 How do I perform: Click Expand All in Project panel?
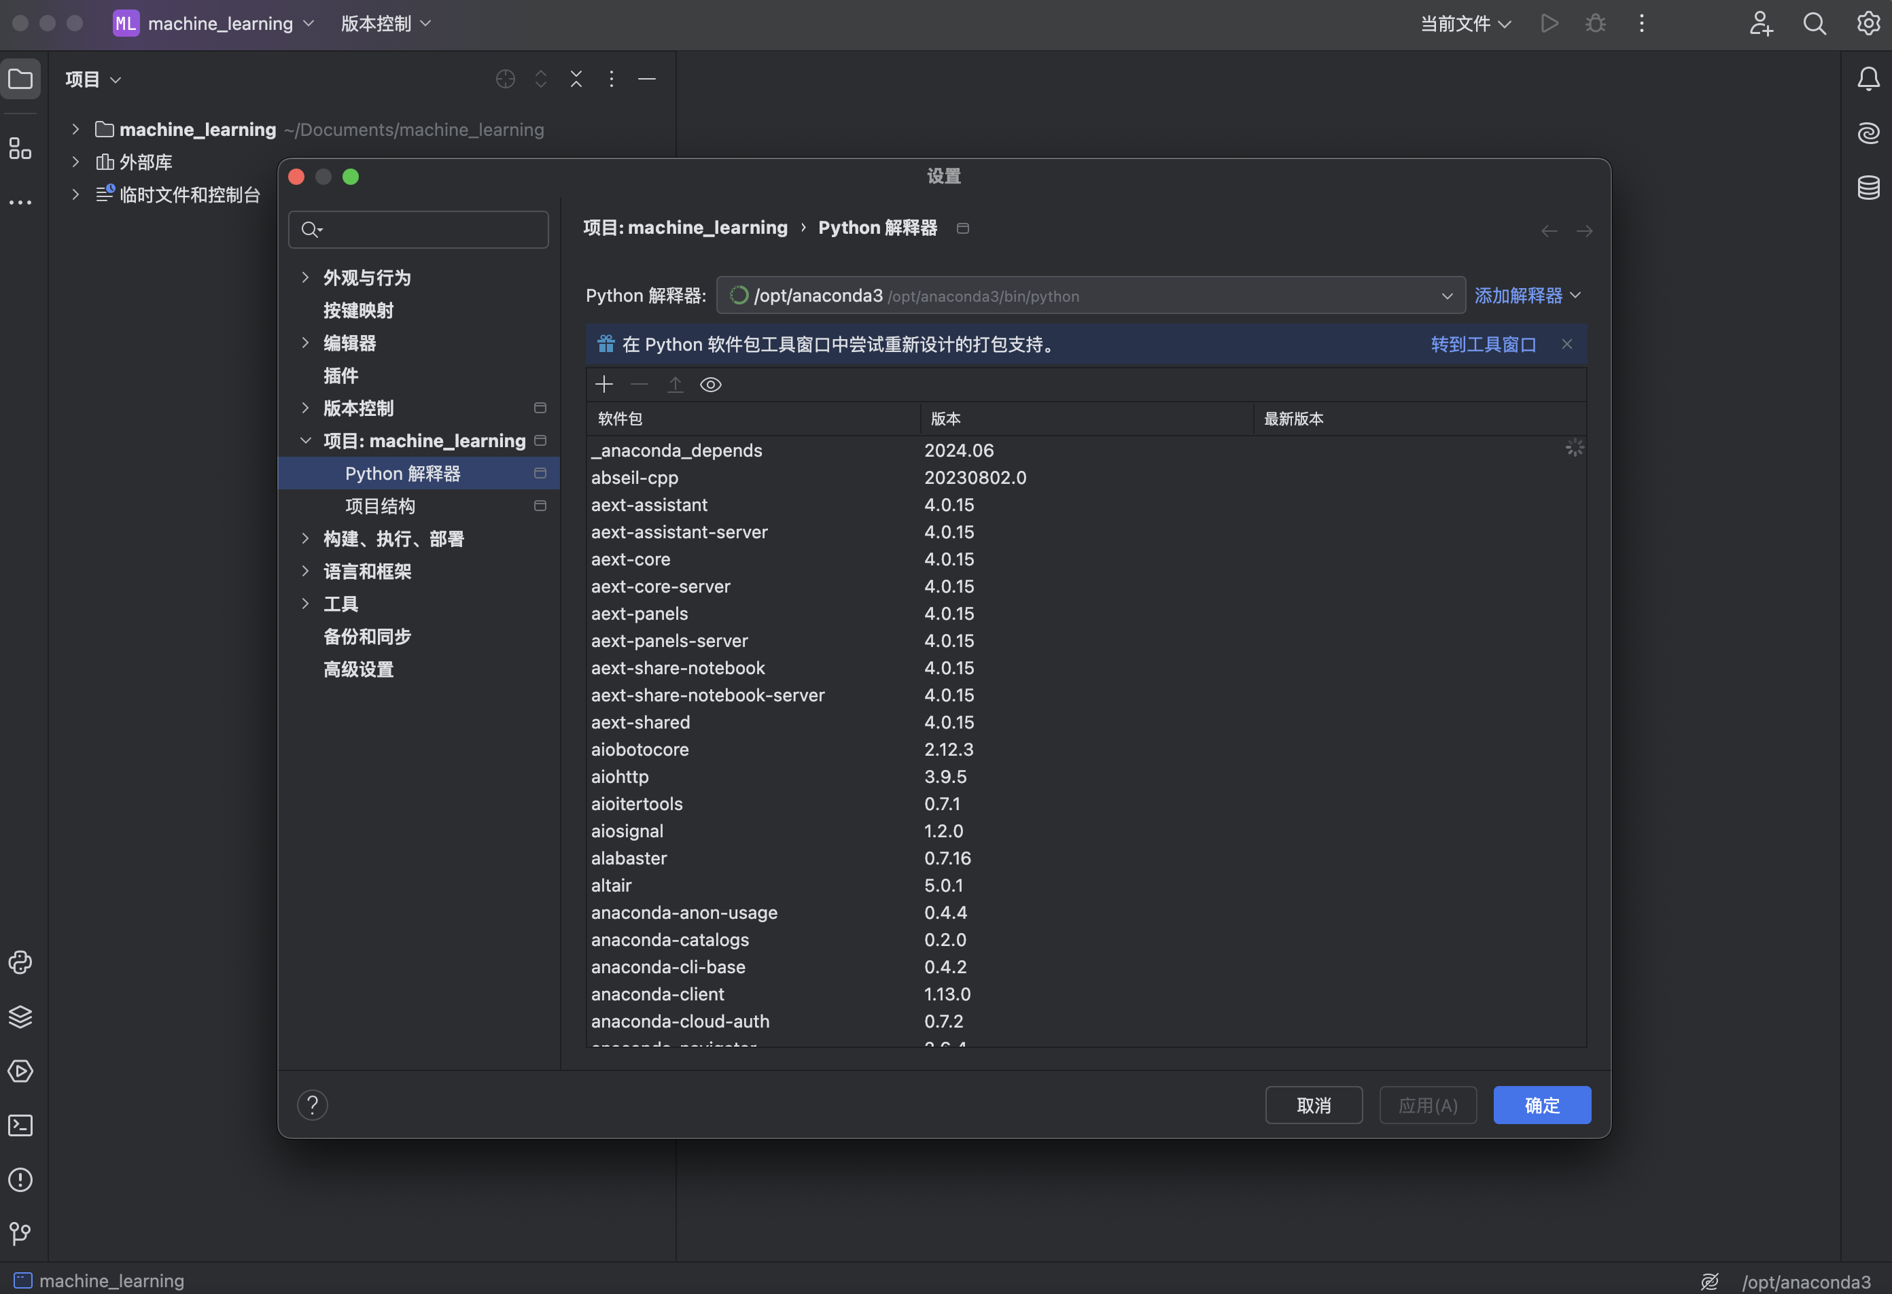tap(540, 79)
